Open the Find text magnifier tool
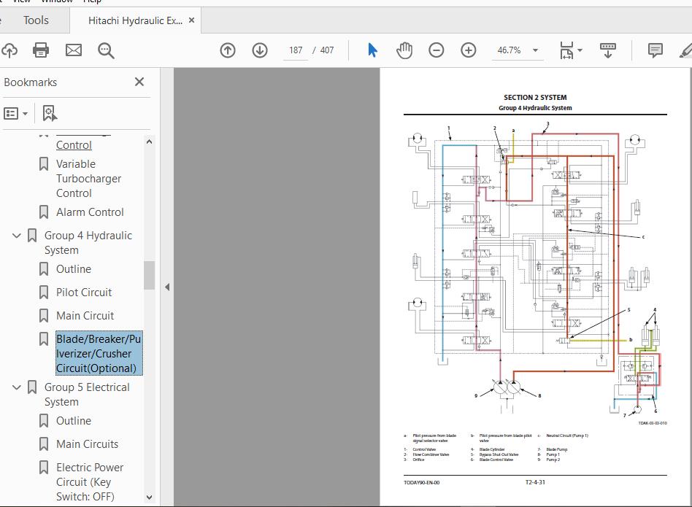 [x=107, y=50]
